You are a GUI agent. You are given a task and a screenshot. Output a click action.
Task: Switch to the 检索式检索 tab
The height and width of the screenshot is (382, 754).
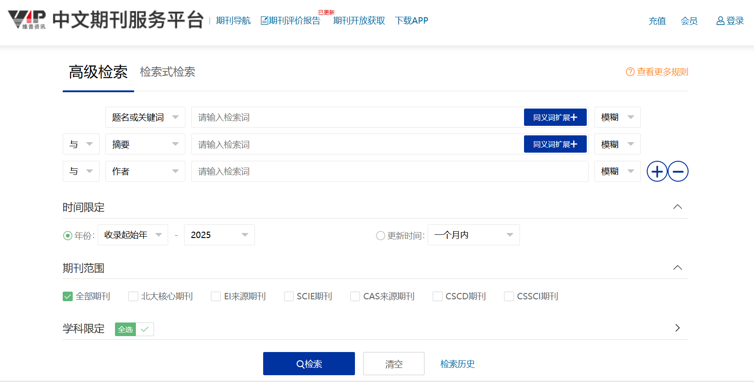click(x=167, y=72)
